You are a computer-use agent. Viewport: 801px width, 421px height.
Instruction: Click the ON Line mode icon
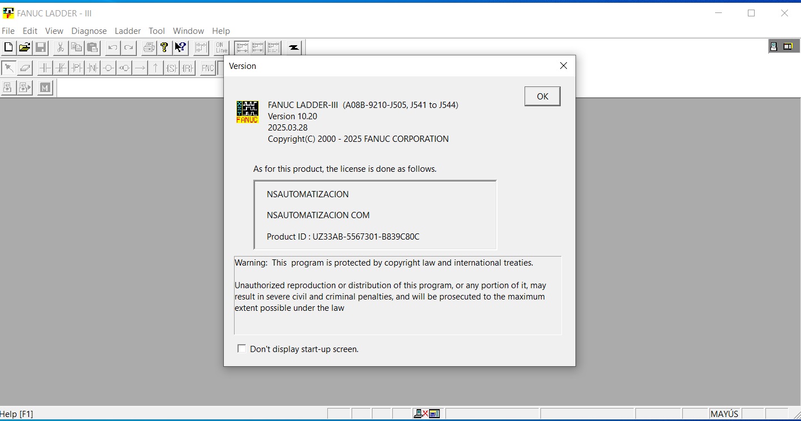coord(222,47)
